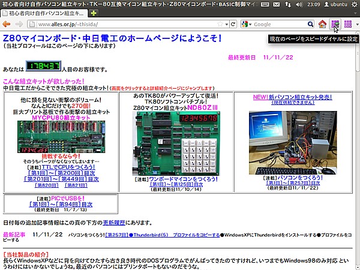Open the system gear session menu
Viewport: 360px width, 270px height.
point(355,4)
